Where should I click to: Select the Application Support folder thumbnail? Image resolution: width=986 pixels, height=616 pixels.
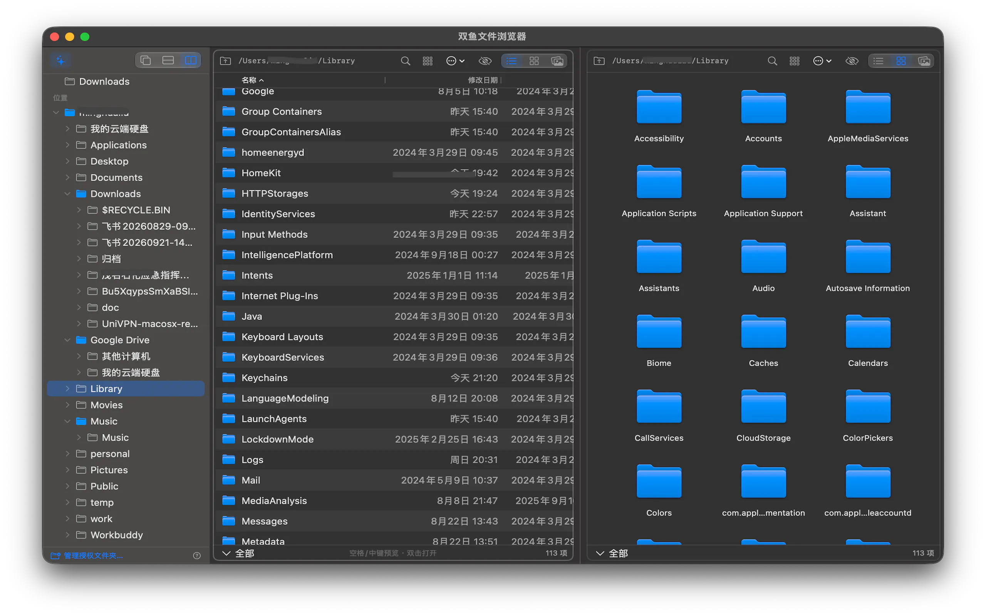click(x=763, y=182)
